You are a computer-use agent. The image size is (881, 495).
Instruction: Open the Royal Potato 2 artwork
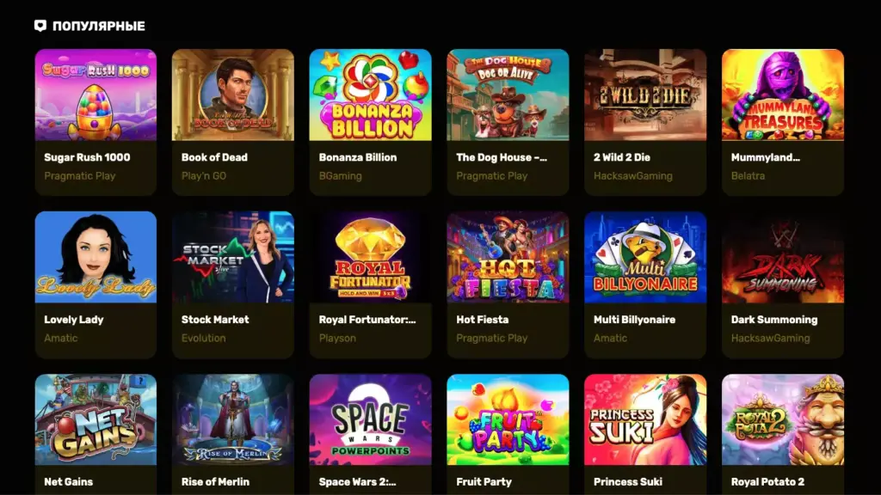[783, 419]
